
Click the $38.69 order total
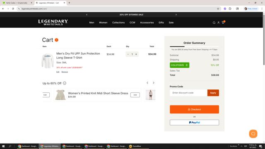(215, 75)
